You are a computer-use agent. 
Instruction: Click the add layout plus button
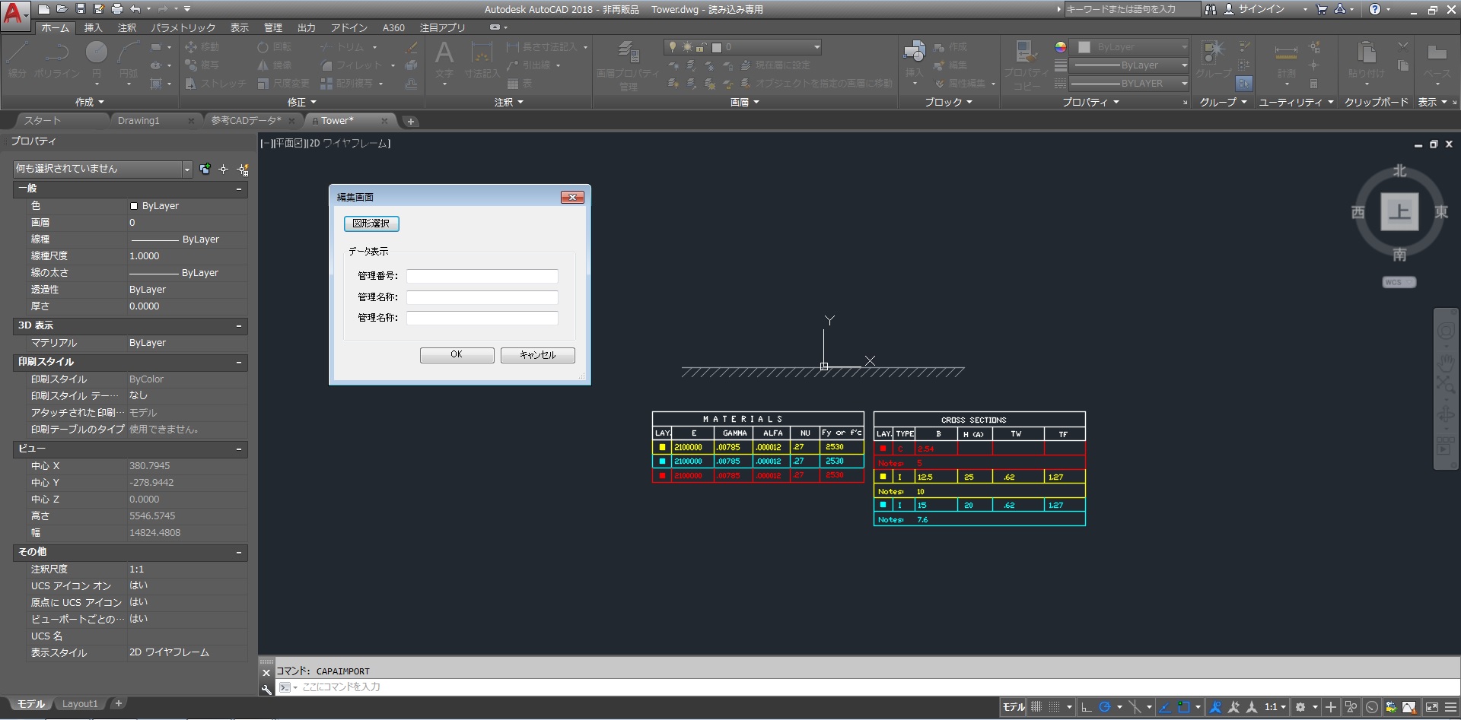click(x=118, y=704)
